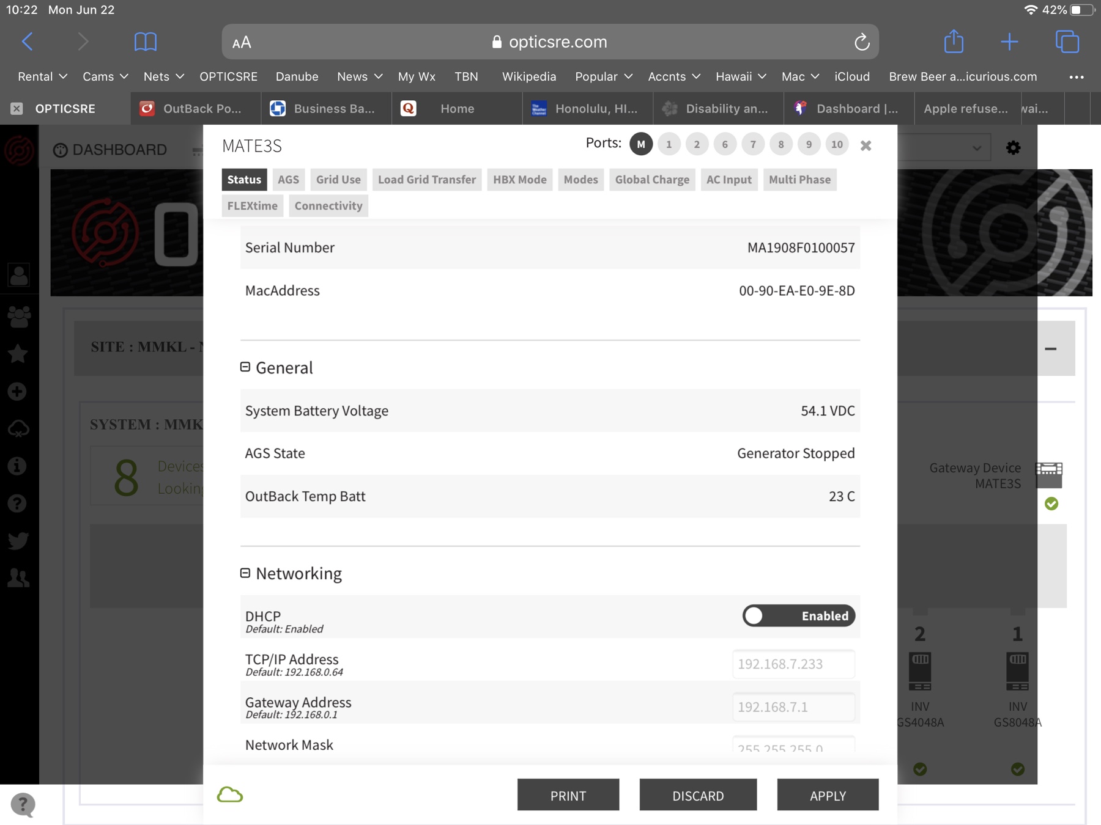Open the dashboard header dropdown

pyautogui.click(x=945, y=148)
